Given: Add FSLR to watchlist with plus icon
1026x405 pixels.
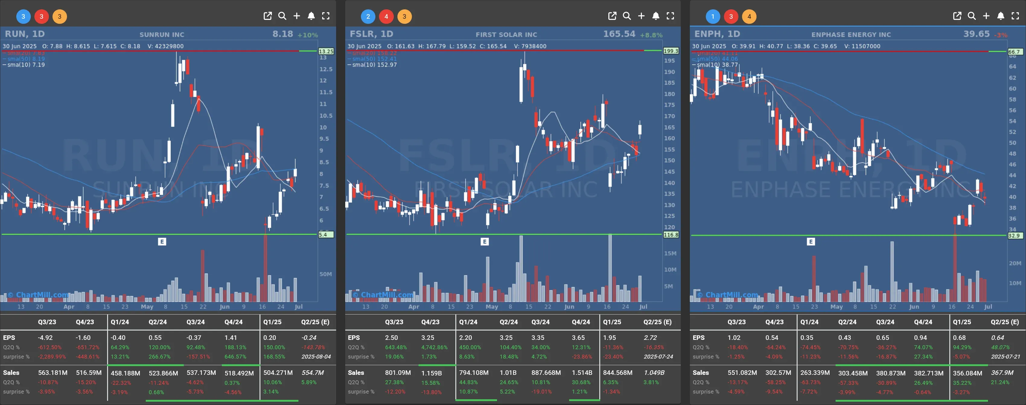Looking at the screenshot, I should pos(641,16).
